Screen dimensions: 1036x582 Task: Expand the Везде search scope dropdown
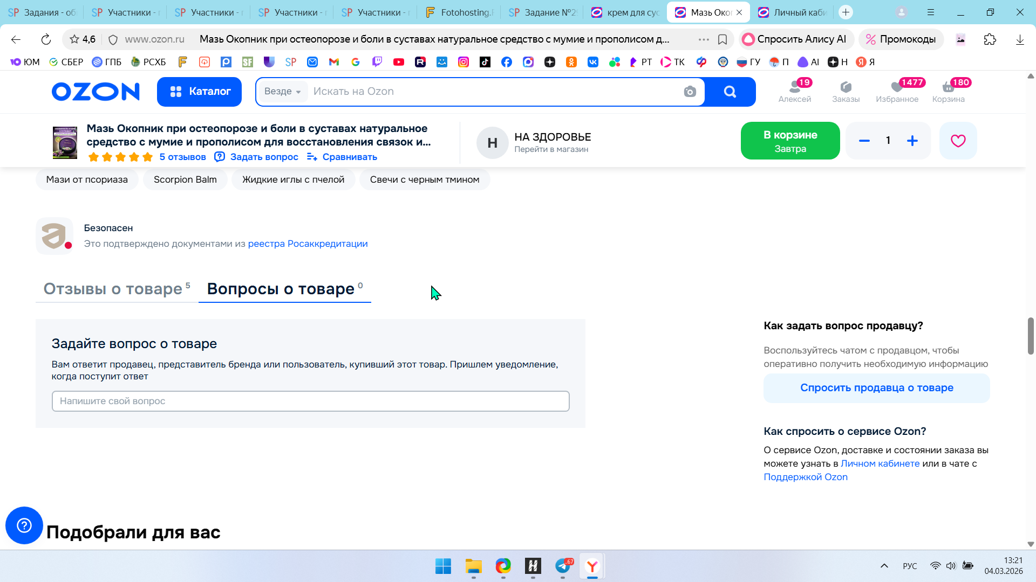(x=283, y=92)
